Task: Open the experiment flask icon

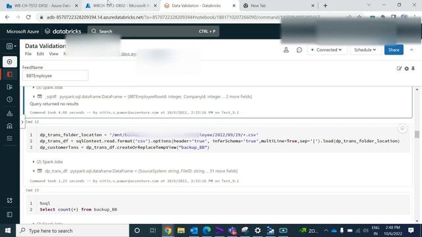Action: (286, 50)
